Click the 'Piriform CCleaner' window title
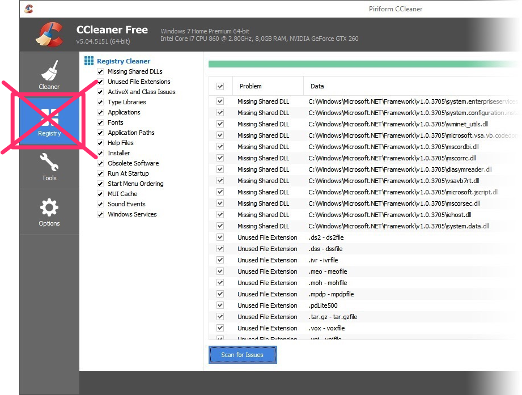This screenshot has height=395, width=522. pos(396,9)
